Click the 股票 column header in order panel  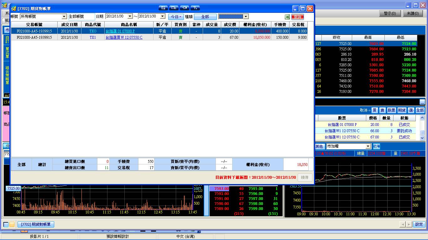(x=342, y=118)
